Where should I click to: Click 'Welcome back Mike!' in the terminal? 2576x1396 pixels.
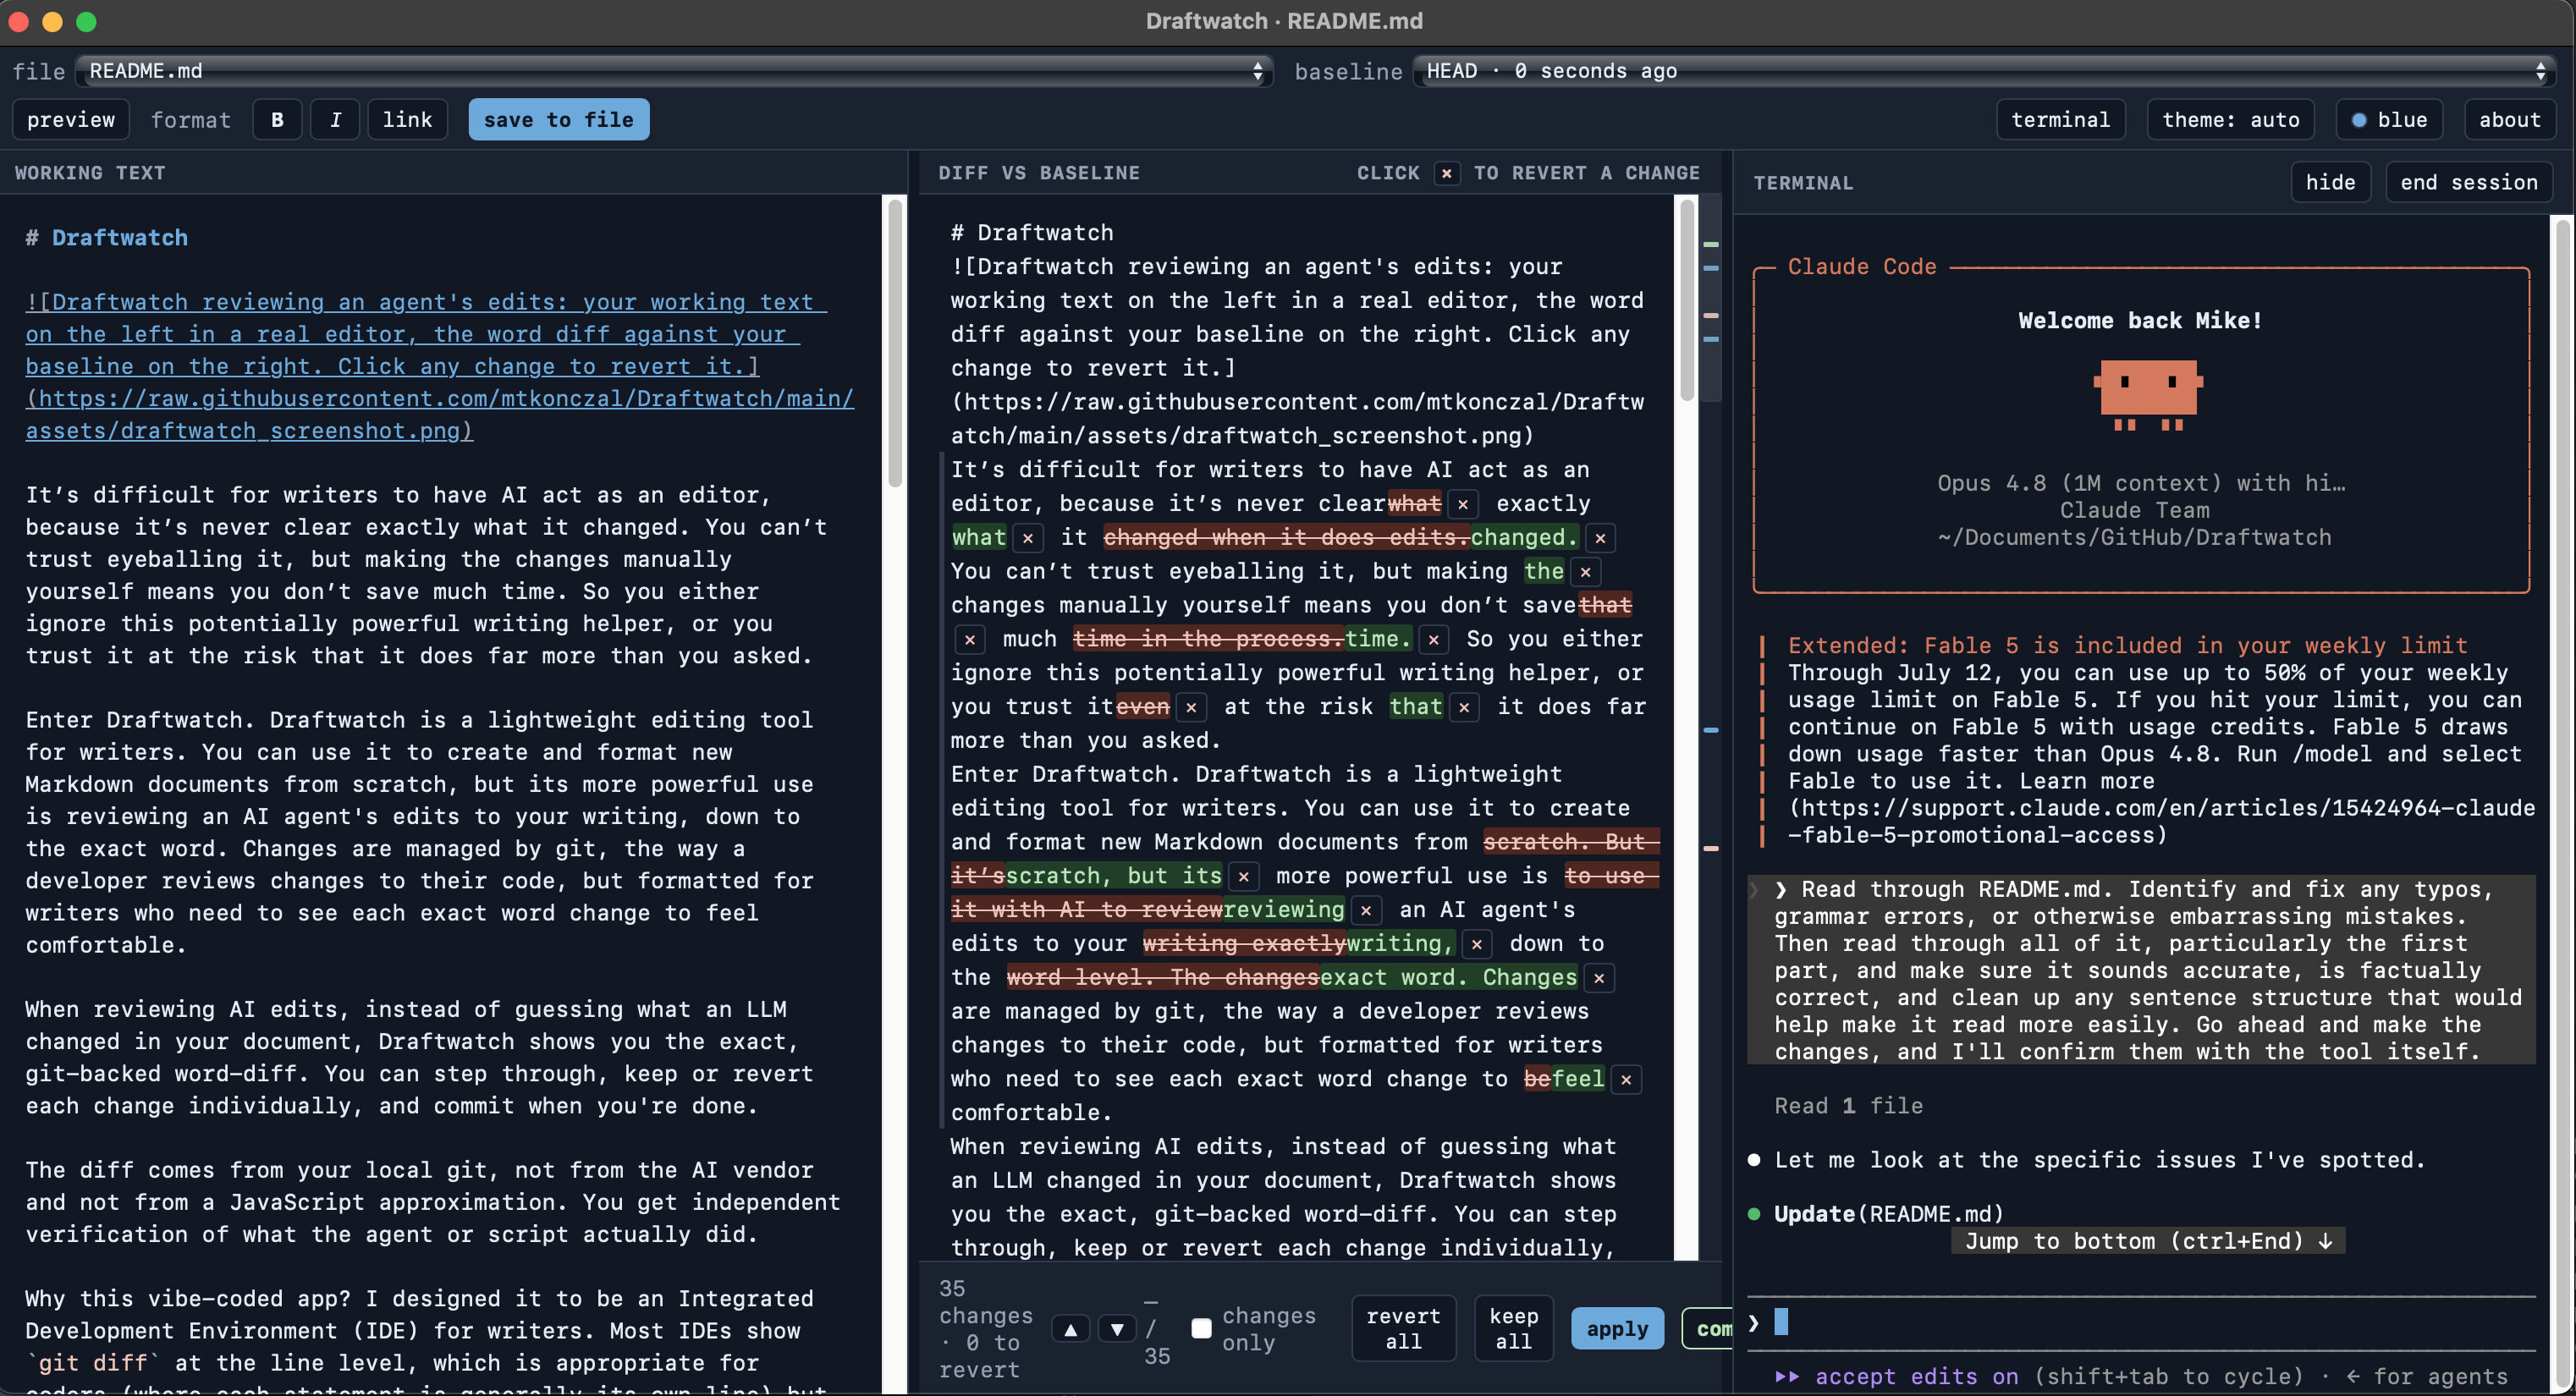(x=2139, y=321)
